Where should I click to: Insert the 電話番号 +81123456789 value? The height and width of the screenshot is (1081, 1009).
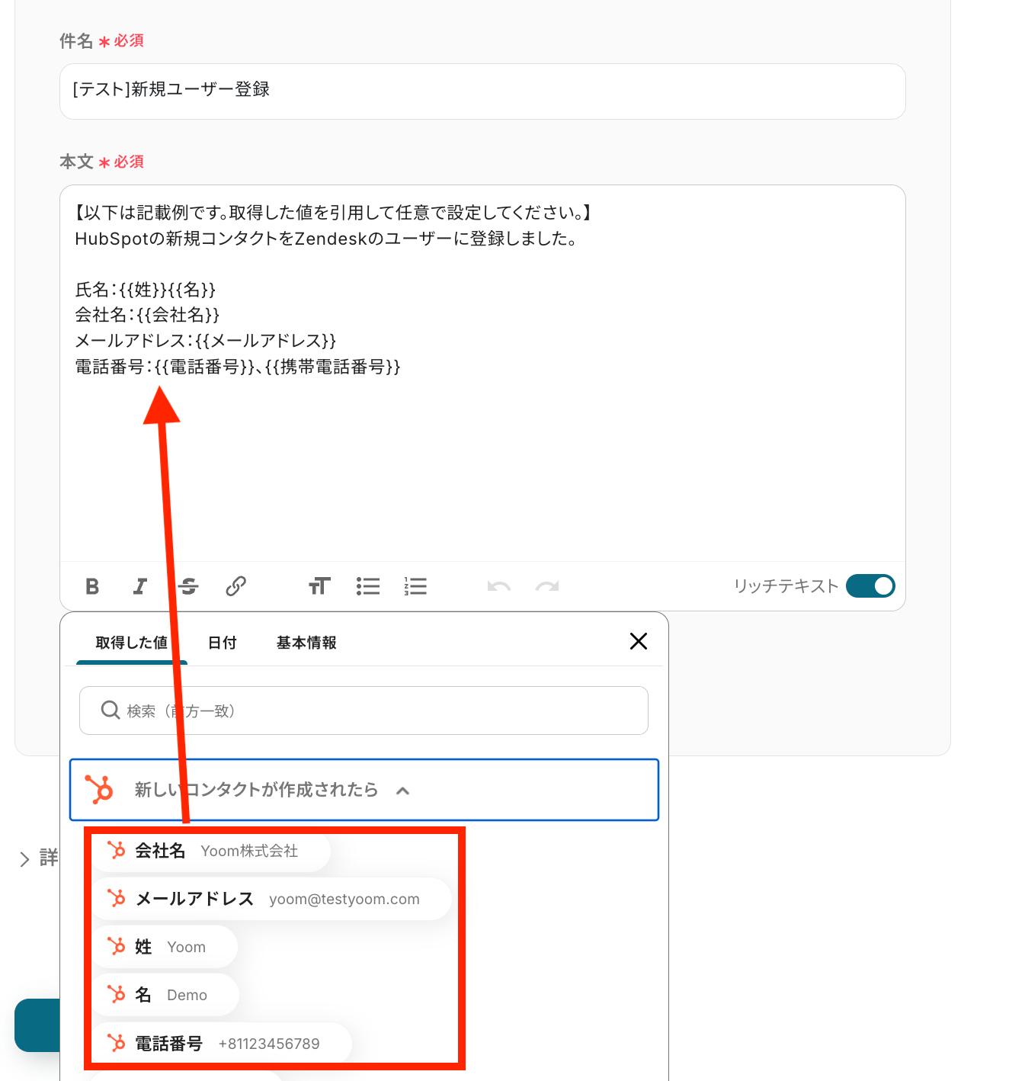222,1044
